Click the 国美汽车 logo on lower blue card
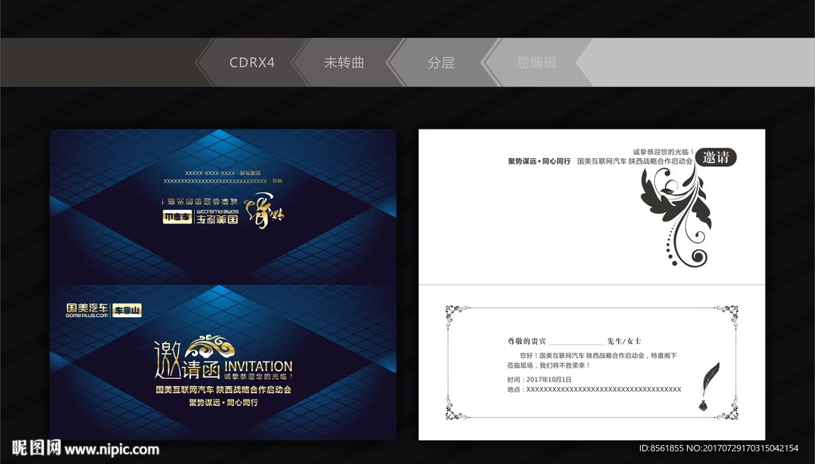 88,311
